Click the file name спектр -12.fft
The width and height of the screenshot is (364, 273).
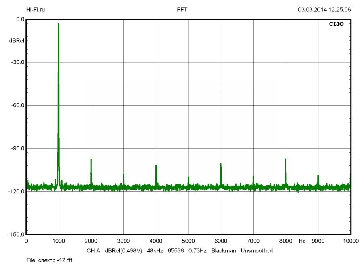pyautogui.click(x=49, y=260)
